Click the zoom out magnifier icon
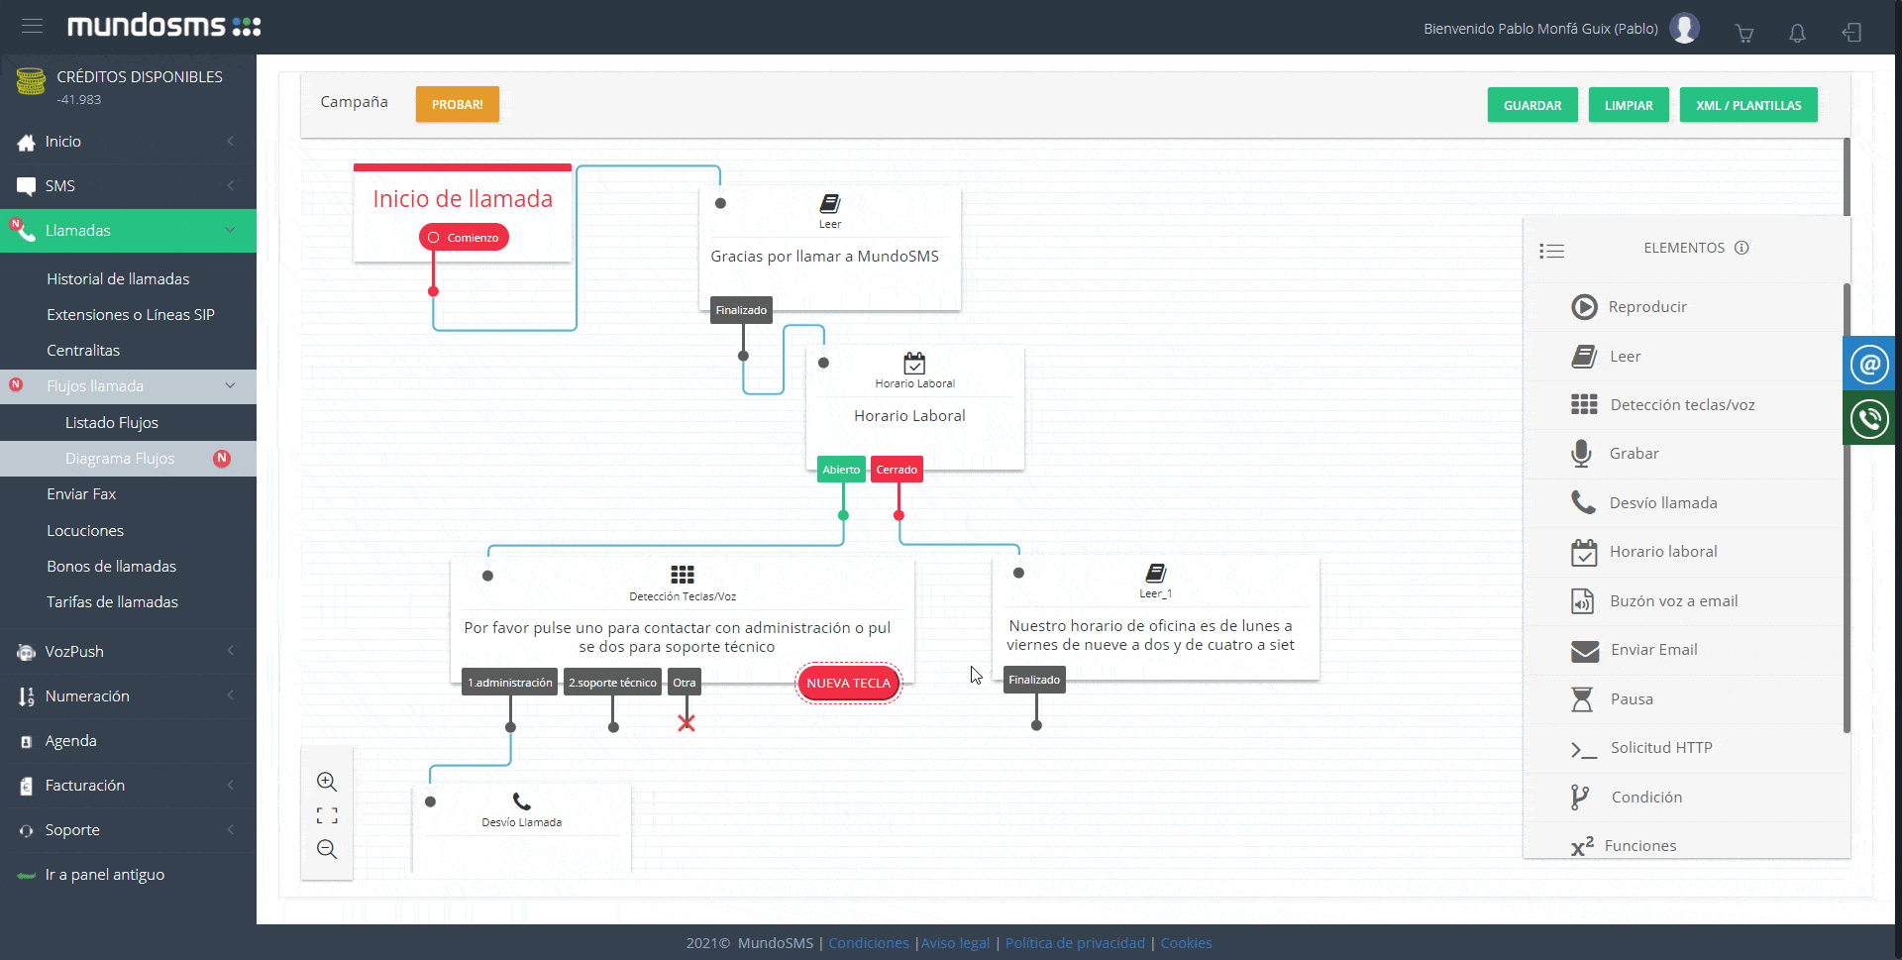Viewport: 1902px width, 960px height. tap(327, 849)
